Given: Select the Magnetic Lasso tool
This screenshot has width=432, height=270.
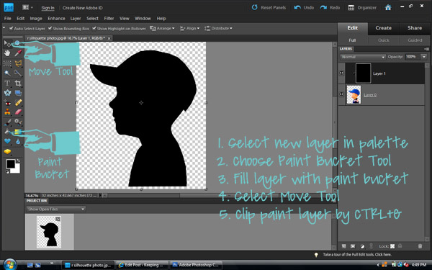Looking at the screenshot, I should 18,63.
